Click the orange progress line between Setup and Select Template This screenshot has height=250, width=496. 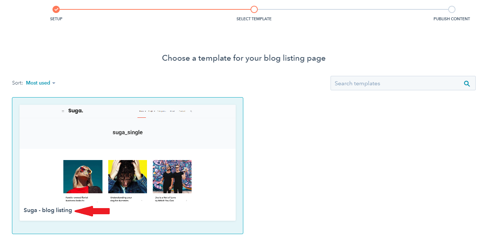click(x=155, y=9)
